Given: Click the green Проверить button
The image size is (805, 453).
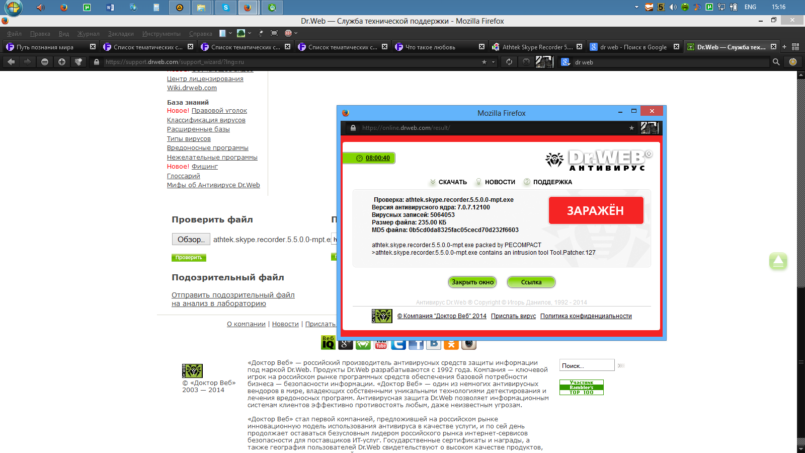Looking at the screenshot, I should [189, 258].
